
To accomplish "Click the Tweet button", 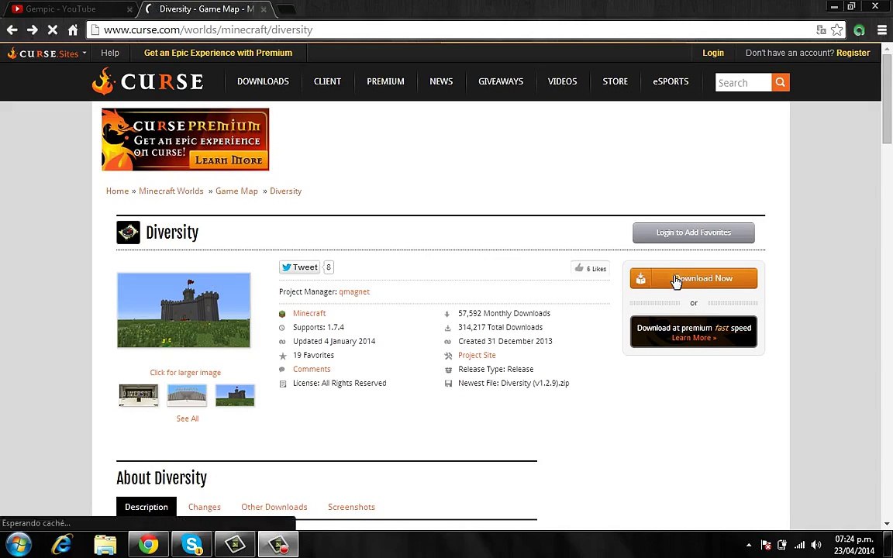I will (299, 267).
